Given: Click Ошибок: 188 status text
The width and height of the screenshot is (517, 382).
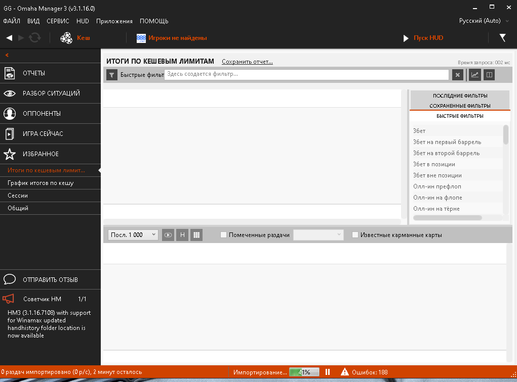Looking at the screenshot, I should (370, 372).
